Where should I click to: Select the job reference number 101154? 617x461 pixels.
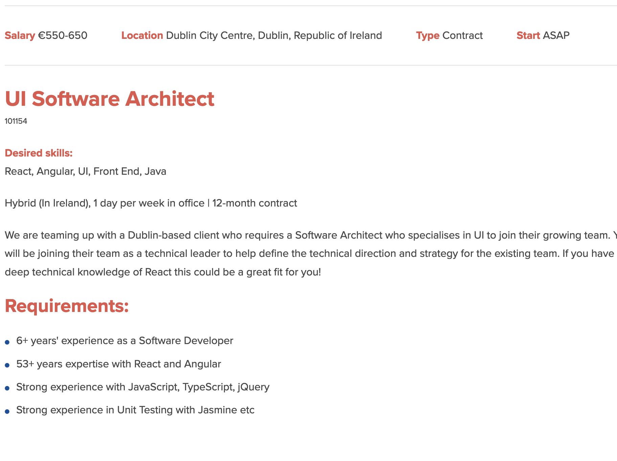16,121
